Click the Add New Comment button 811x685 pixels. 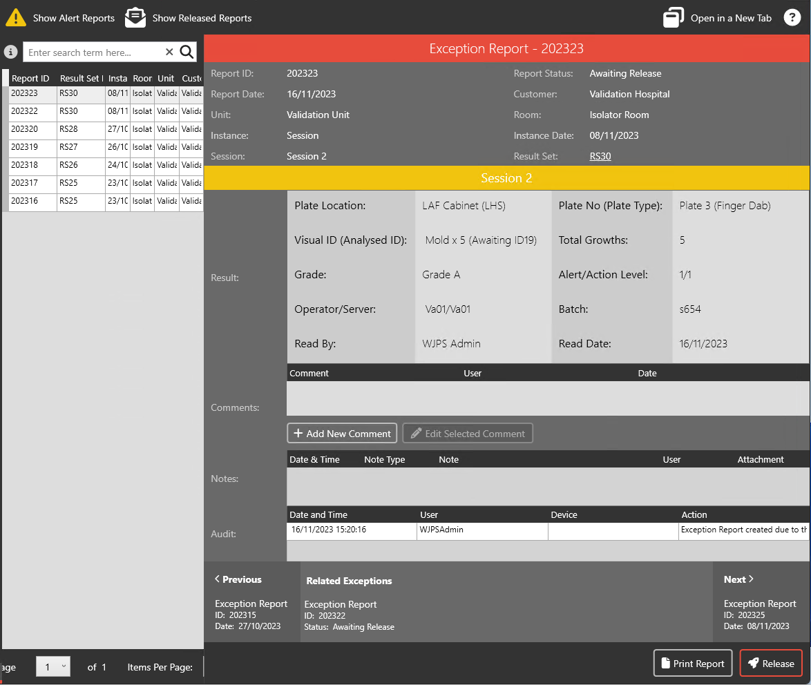click(342, 434)
